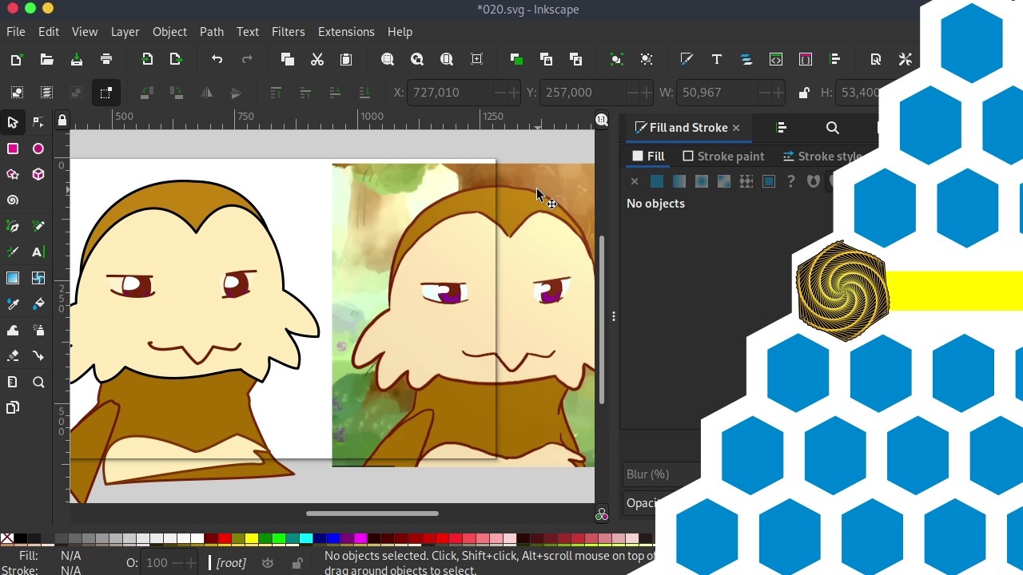Viewport: 1023px width, 575px height.
Task: Select the Eraser tool
Action: tap(13, 356)
